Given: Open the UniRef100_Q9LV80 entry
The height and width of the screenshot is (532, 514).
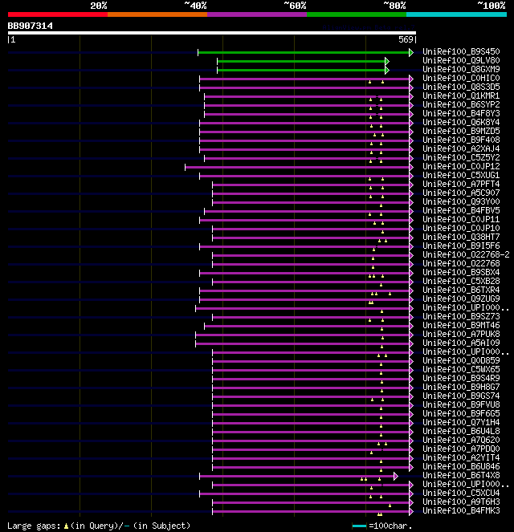Looking at the screenshot, I should tap(461, 60).
